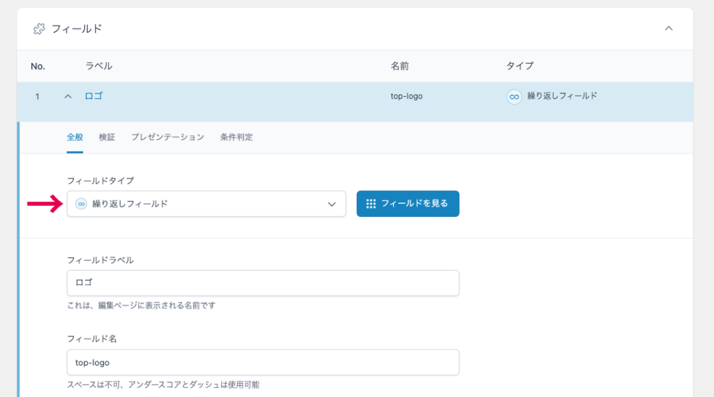Image resolution: width=714 pixels, height=397 pixels.
Task: Click the down arrow of the フィールドタイプ select
Action: [332, 204]
